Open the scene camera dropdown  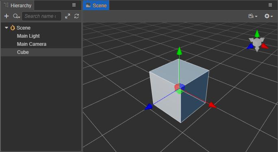click(x=253, y=16)
